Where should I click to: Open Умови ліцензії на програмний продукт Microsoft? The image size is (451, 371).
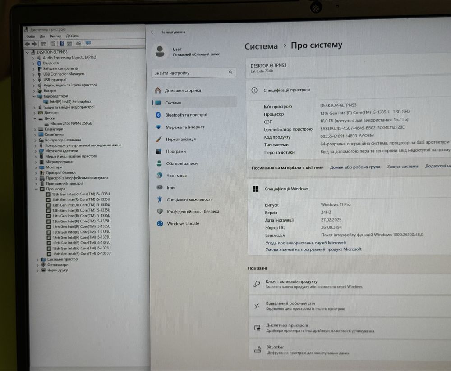pyautogui.click(x=313, y=249)
